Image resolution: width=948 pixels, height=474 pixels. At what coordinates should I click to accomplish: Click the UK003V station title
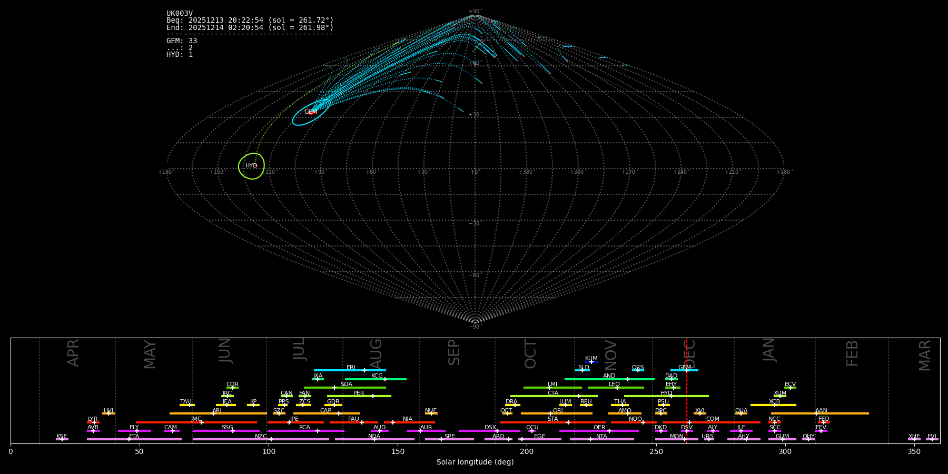(x=180, y=14)
